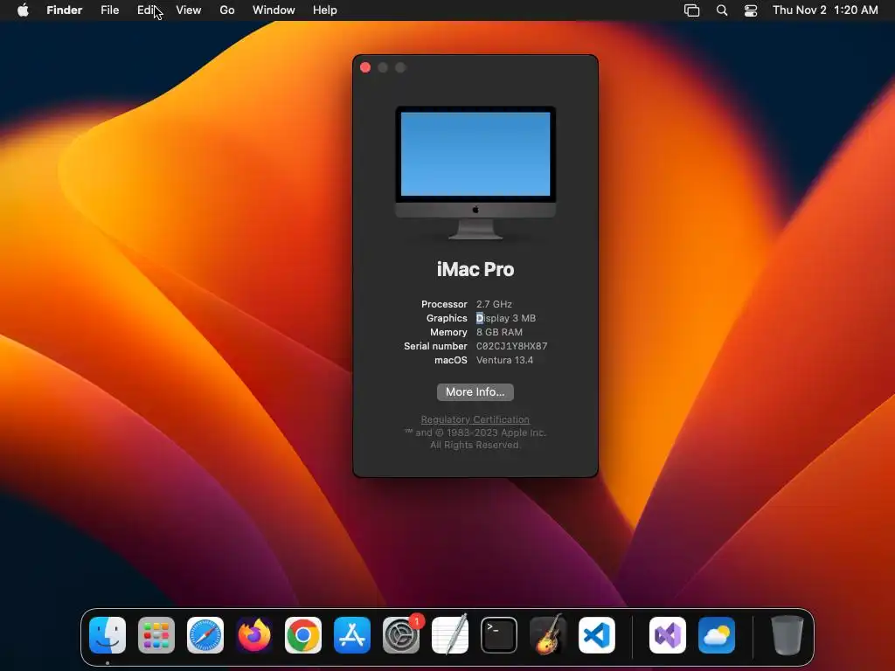Open the Help menu
895x671 pixels.
(x=325, y=10)
